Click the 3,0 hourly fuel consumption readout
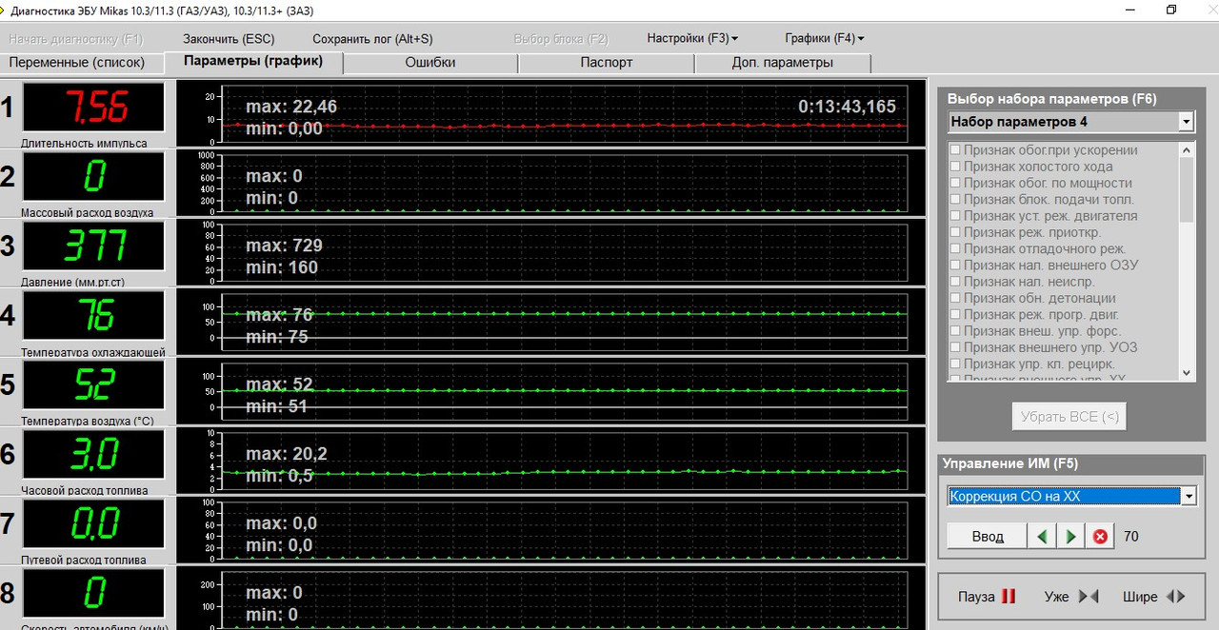Image resolution: width=1219 pixels, height=630 pixels. pyautogui.click(x=93, y=454)
